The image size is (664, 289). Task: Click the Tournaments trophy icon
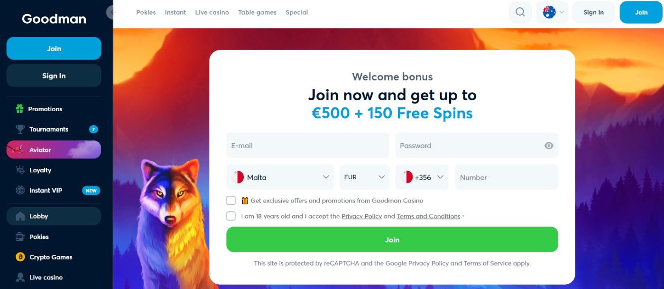point(20,129)
